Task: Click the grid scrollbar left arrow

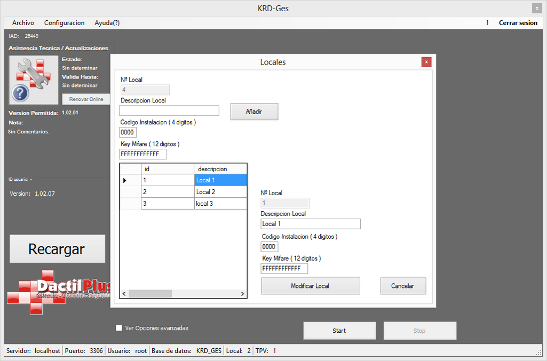Action: (124, 294)
